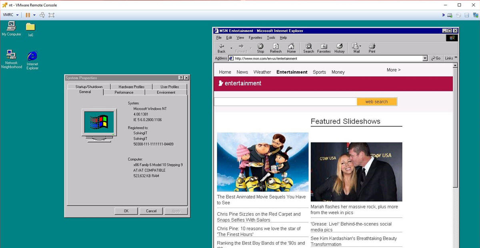The height and width of the screenshot is (248, 480).
Task: Click the CD/DVD drive icon in VMRC
Action: [x=458, y=15]
